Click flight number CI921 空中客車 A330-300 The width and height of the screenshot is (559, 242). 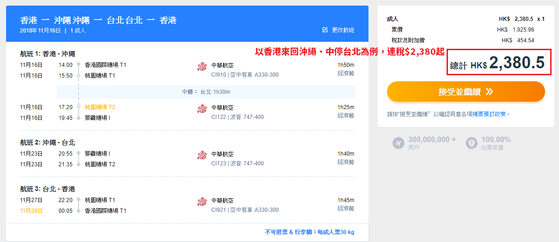pyautogui.click(x=245, y=210)
